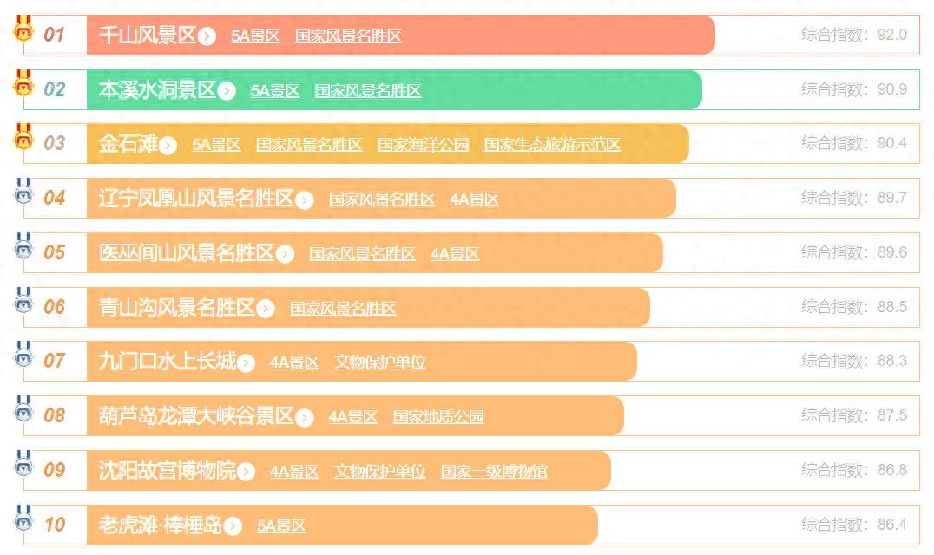Expand arrow next to 沈阳故宫博物院

point(246,472)
